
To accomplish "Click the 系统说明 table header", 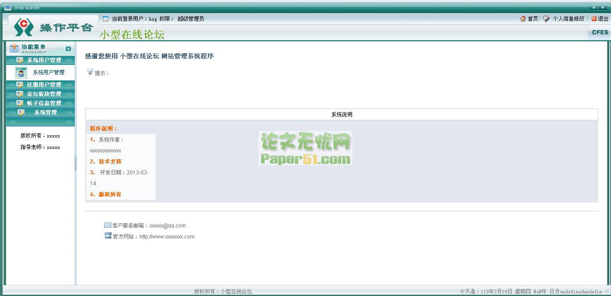I will [x=342, y=115].
